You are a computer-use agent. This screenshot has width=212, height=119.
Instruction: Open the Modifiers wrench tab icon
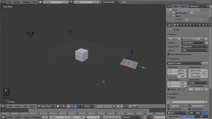193,25
